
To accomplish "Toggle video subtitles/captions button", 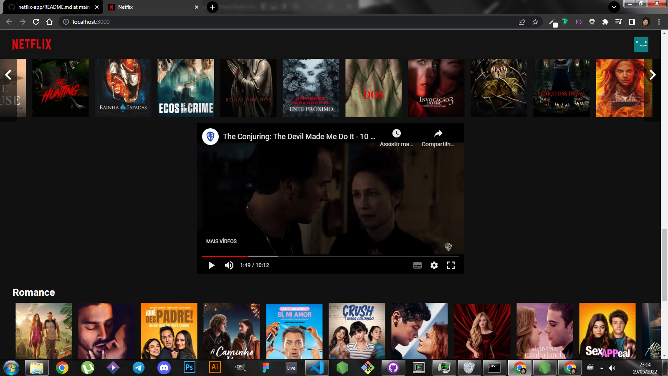I will [417, 265].
